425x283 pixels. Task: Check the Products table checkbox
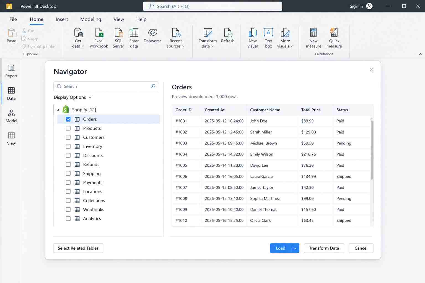[68, 128]
